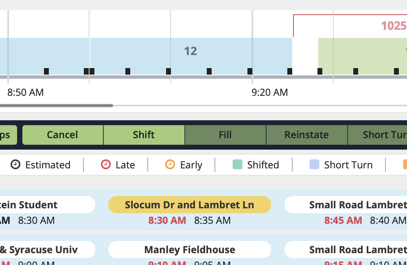This screenshot has width=407, height=265.
Task: Choose the Reinstate action button
Action: pyautogui.click(x=306, y=135)
